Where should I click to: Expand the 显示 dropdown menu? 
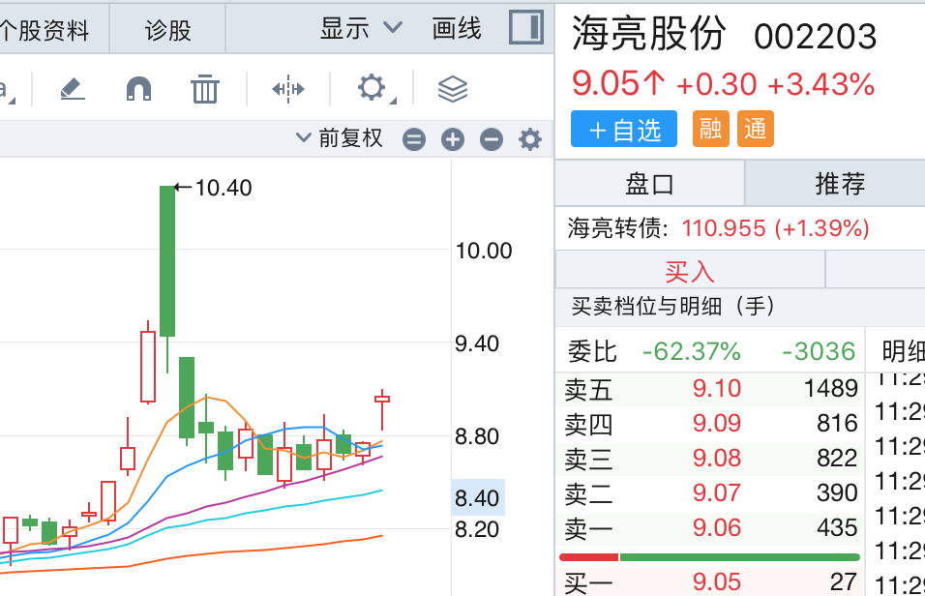pyautogui.click(x=361, y=28)
